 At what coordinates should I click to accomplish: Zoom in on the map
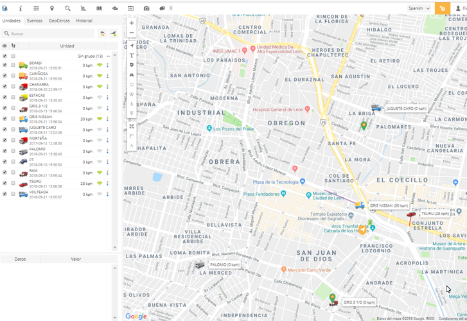(132, 23)
